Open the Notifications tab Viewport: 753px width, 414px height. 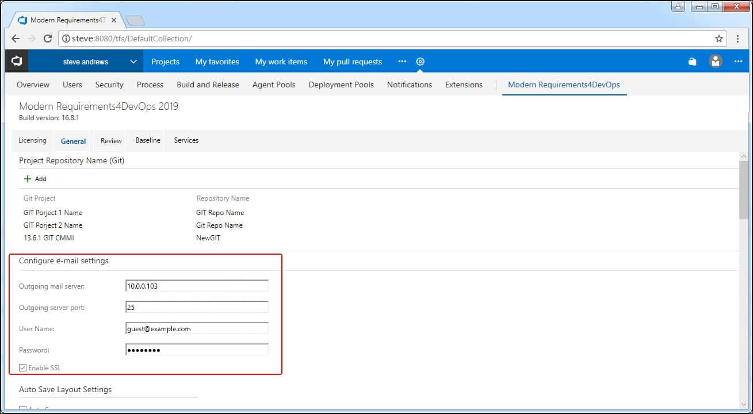[410, 85]
